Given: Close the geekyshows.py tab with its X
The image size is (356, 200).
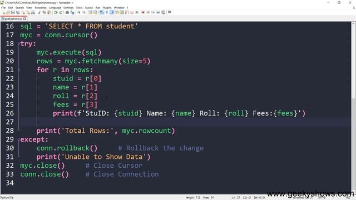Looking at the screenshot, I should point(24,19).
